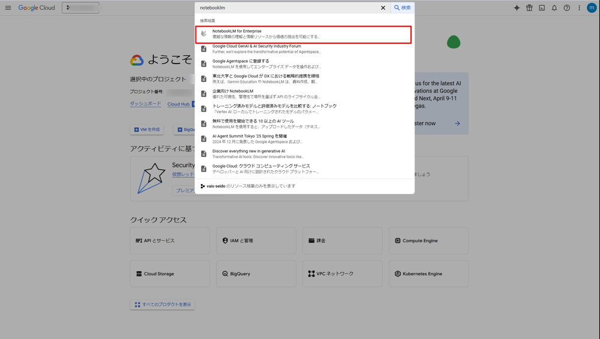Activate Cloud Shell terminal icon
600x339 pixels.
[542, 8]
